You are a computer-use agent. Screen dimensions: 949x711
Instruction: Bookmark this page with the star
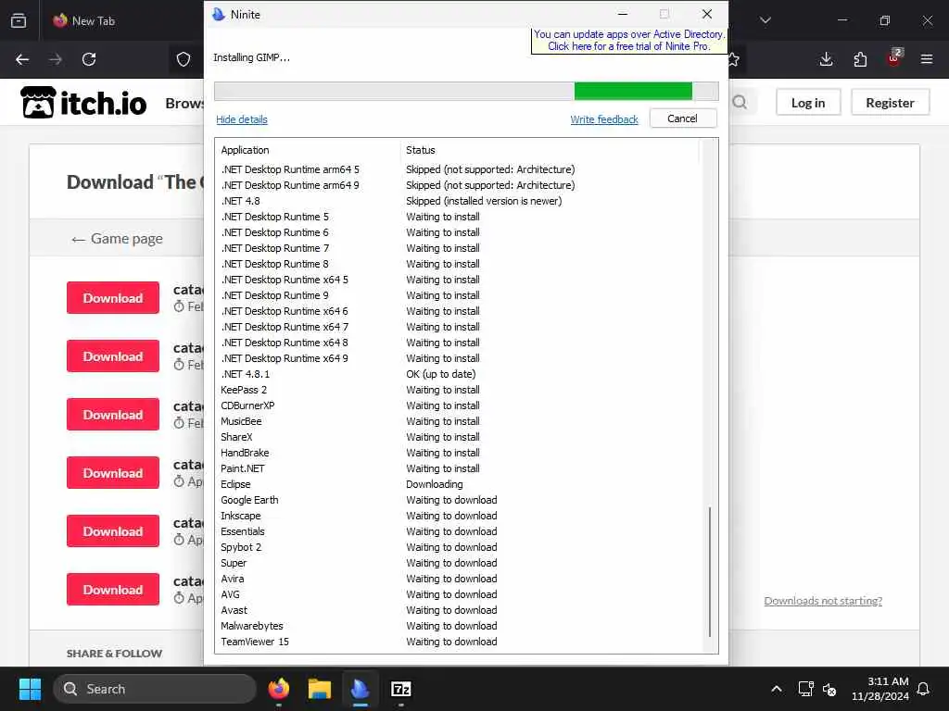coord(733,59)
